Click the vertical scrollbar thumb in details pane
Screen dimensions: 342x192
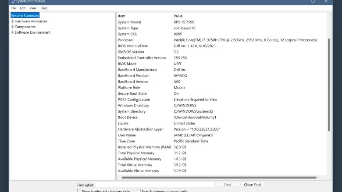pyautogui.click(x=329, y=85)
